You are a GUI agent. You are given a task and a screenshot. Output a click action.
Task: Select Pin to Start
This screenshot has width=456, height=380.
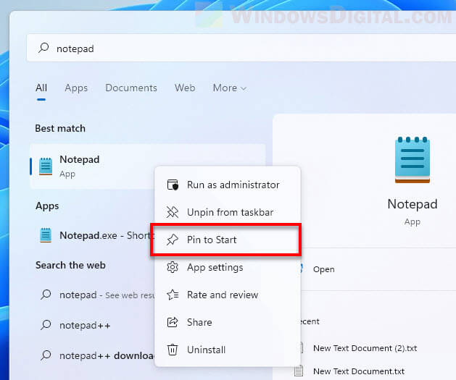click(x=228, y=240)
